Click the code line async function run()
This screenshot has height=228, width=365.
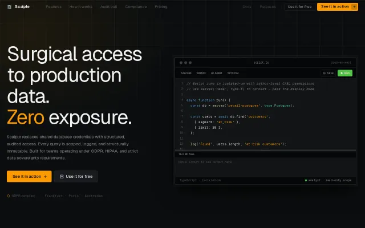[208, 100]
